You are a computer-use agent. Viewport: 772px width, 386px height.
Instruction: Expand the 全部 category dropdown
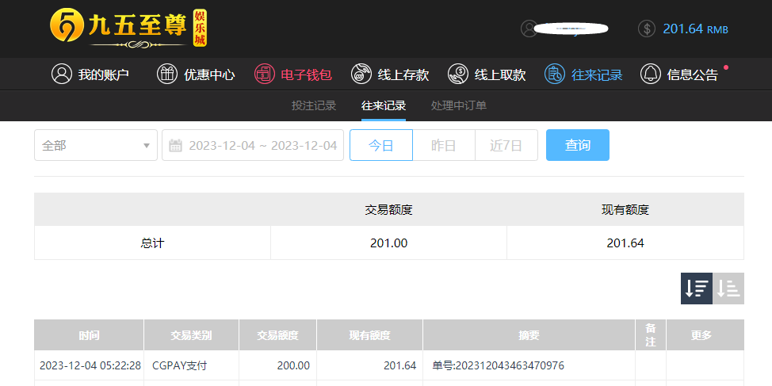click(96, 145)
